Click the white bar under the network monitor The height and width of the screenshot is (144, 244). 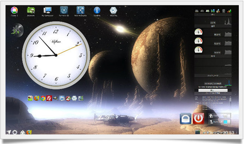point(213,90)
